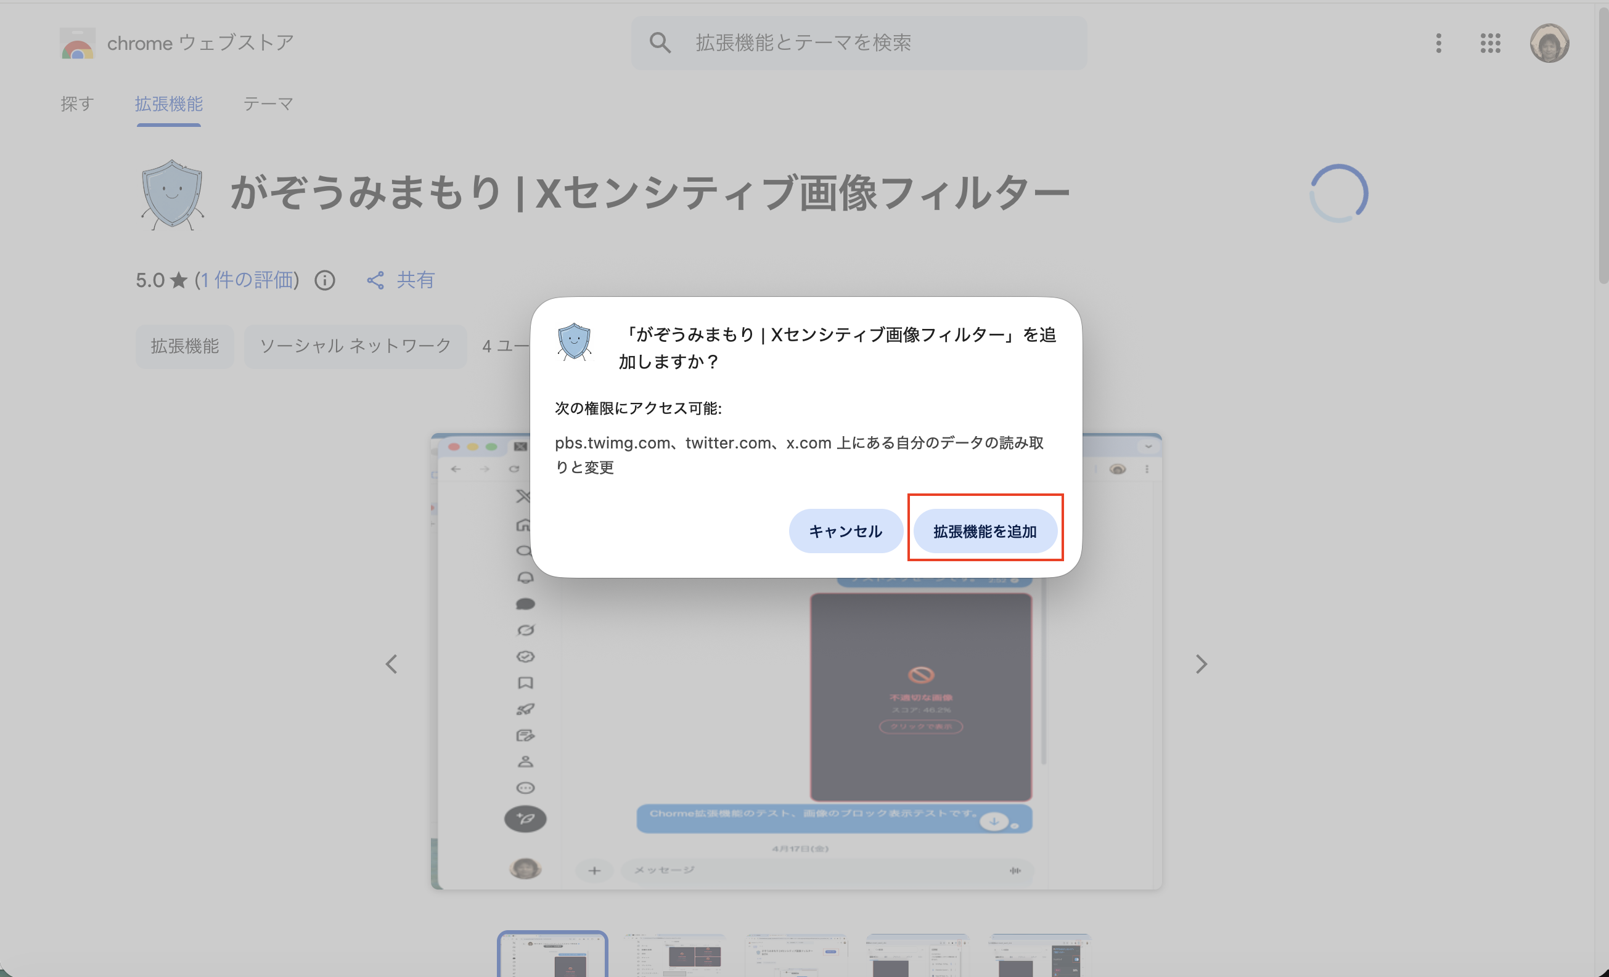1609x977 pixels.
Task: Click the extension title heading text
Action: pyautogui.click(x=649, y=194)
